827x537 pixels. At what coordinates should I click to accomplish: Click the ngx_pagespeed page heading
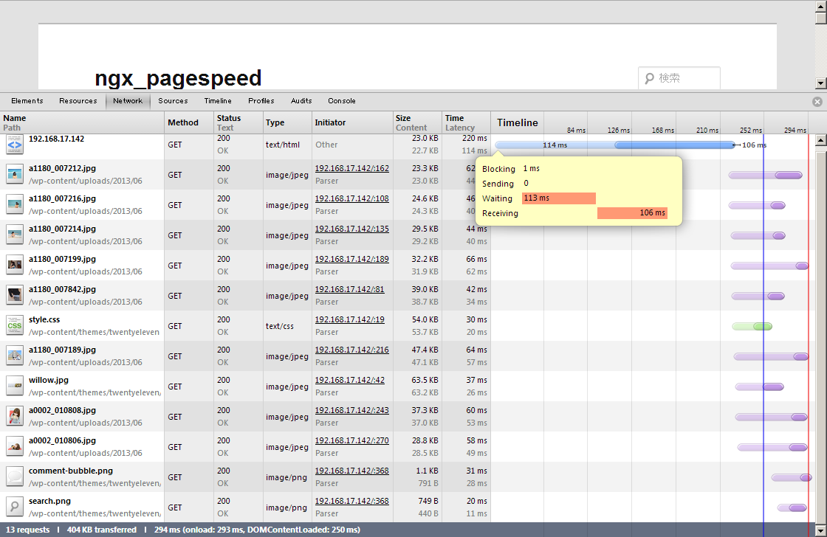[178, 78]
